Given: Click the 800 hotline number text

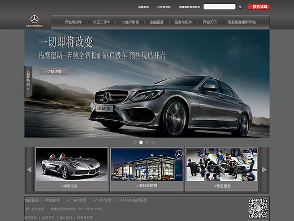Looking at the screenshot, I should 90,209.
